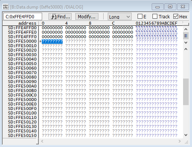Click the vertical scrollbar thumb
Screen dimensions: 192x147
186,92
